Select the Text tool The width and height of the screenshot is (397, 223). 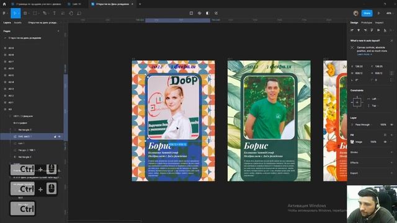click(x=54, y=13)
